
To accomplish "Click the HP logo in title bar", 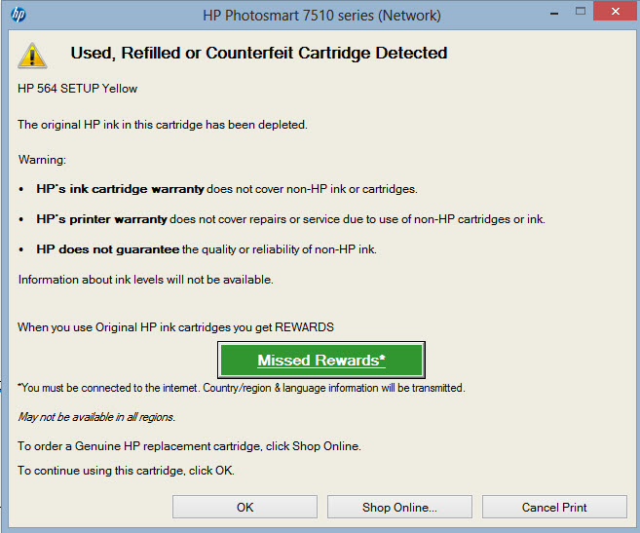I will (19, 15).
